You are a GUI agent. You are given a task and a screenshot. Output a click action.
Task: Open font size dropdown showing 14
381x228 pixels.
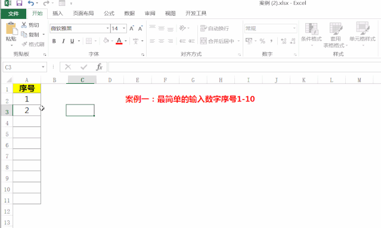(124, 28)
